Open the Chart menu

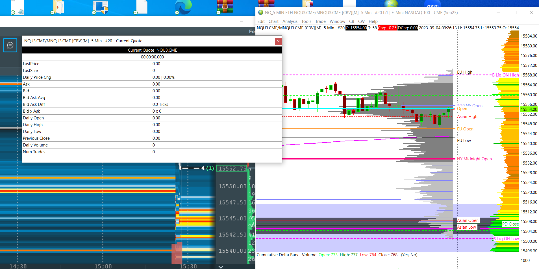[x=273, y=21]
